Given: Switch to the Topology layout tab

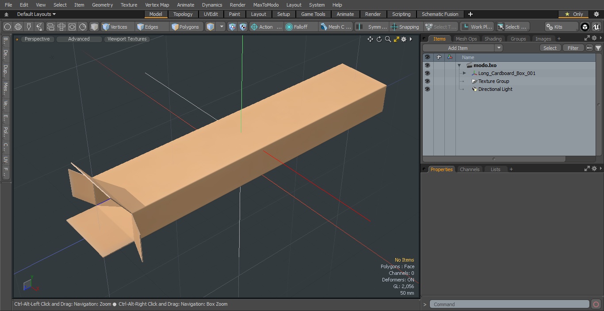Looking at the screenshot, I should coord(183,14).
